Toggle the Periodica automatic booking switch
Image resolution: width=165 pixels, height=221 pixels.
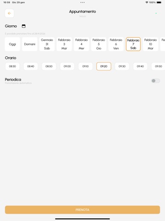(x=155, y=81)
